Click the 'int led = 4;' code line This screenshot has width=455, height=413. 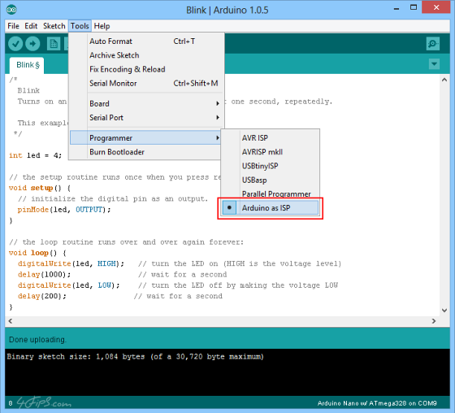point(36,155)
